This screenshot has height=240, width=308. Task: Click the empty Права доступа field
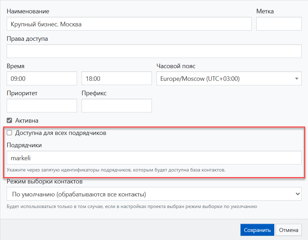click(154, 51)
